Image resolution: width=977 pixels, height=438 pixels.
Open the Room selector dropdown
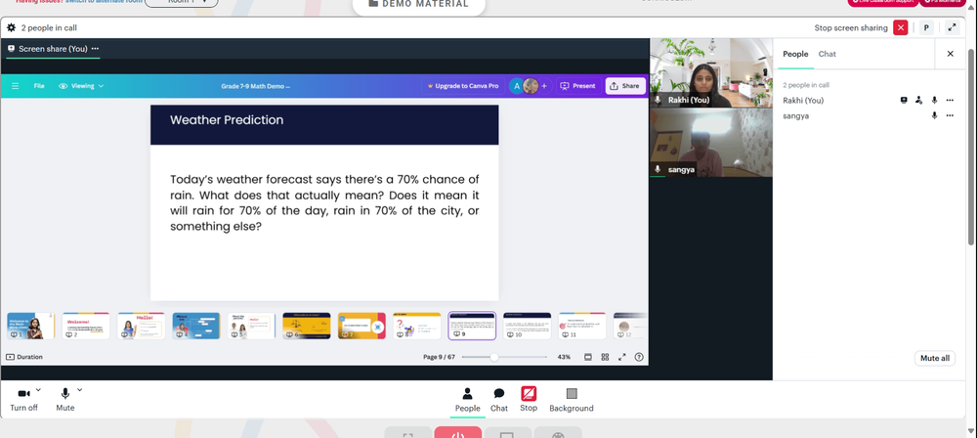point(182,3)
